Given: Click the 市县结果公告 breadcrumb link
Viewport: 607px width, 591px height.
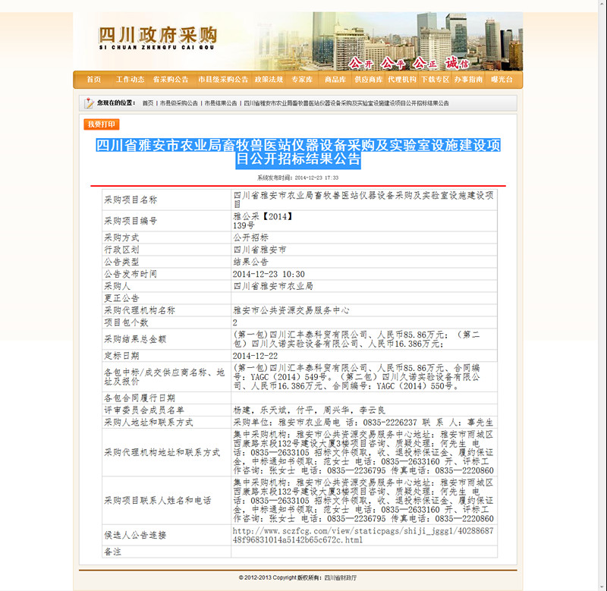Looking at the screenshot, I should coord(221,103).
